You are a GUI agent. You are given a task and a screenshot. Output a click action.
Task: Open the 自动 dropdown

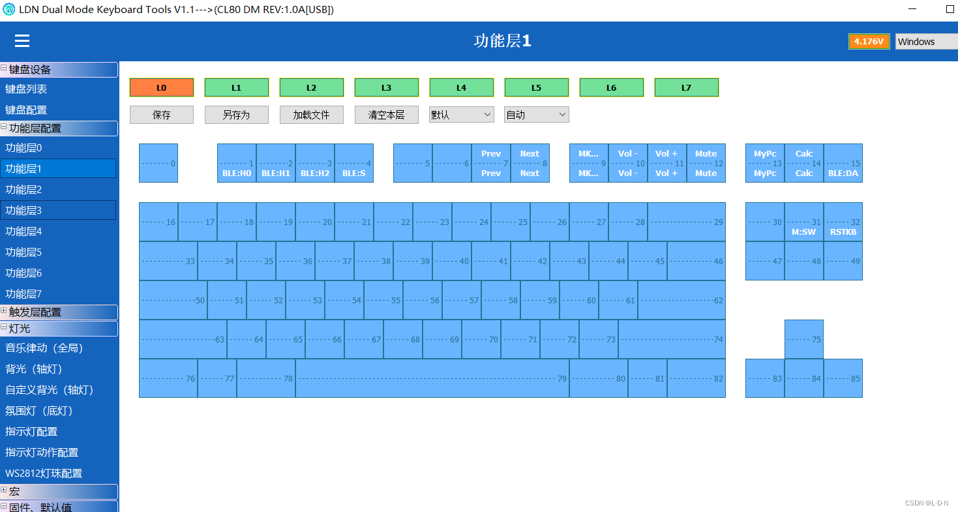[537, 115]
